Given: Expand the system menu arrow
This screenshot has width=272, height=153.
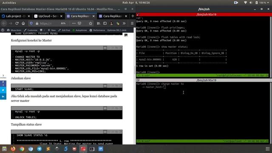Looking at the screenshot, I should tap(268, 3).
